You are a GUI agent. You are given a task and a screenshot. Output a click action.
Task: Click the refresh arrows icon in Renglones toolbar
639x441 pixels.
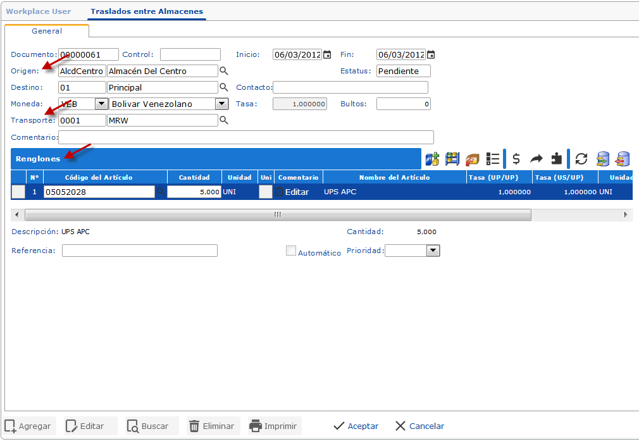[x=581, y=159]
